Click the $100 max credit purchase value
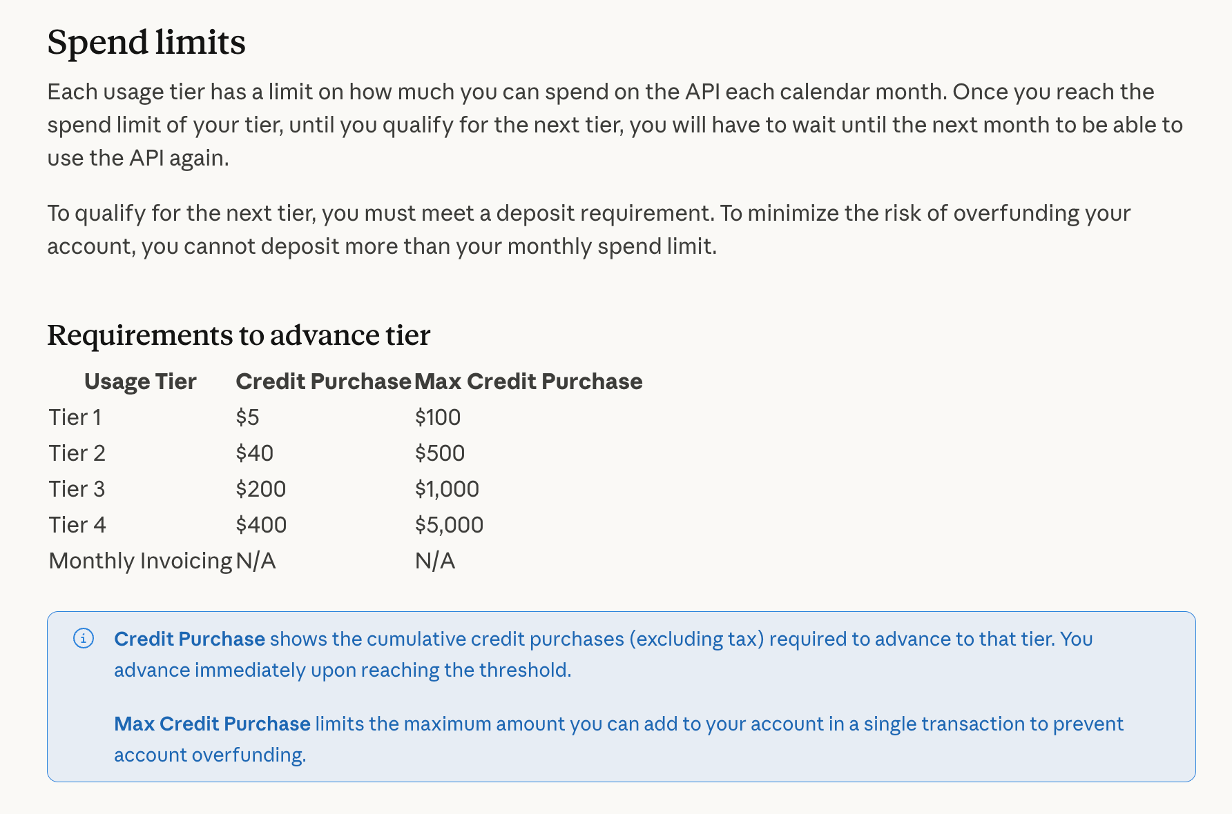 (x=438, y=417)
